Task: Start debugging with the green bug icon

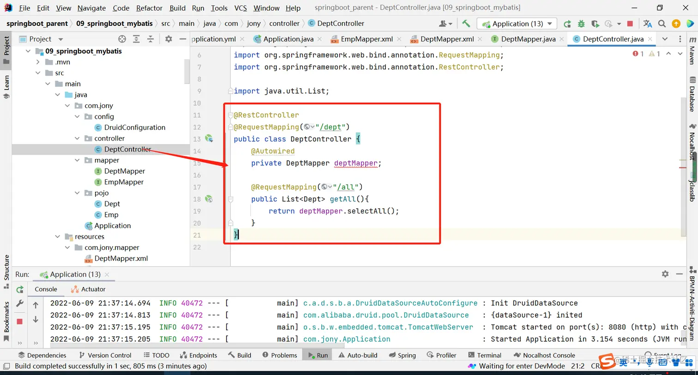Action: pyautogui.click(x=581, y=24)
